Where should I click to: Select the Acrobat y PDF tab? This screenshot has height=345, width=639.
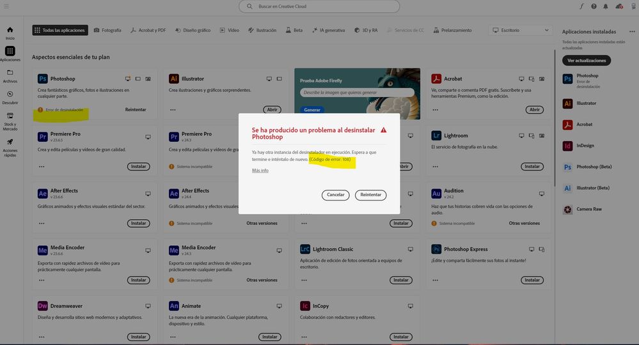148,30
